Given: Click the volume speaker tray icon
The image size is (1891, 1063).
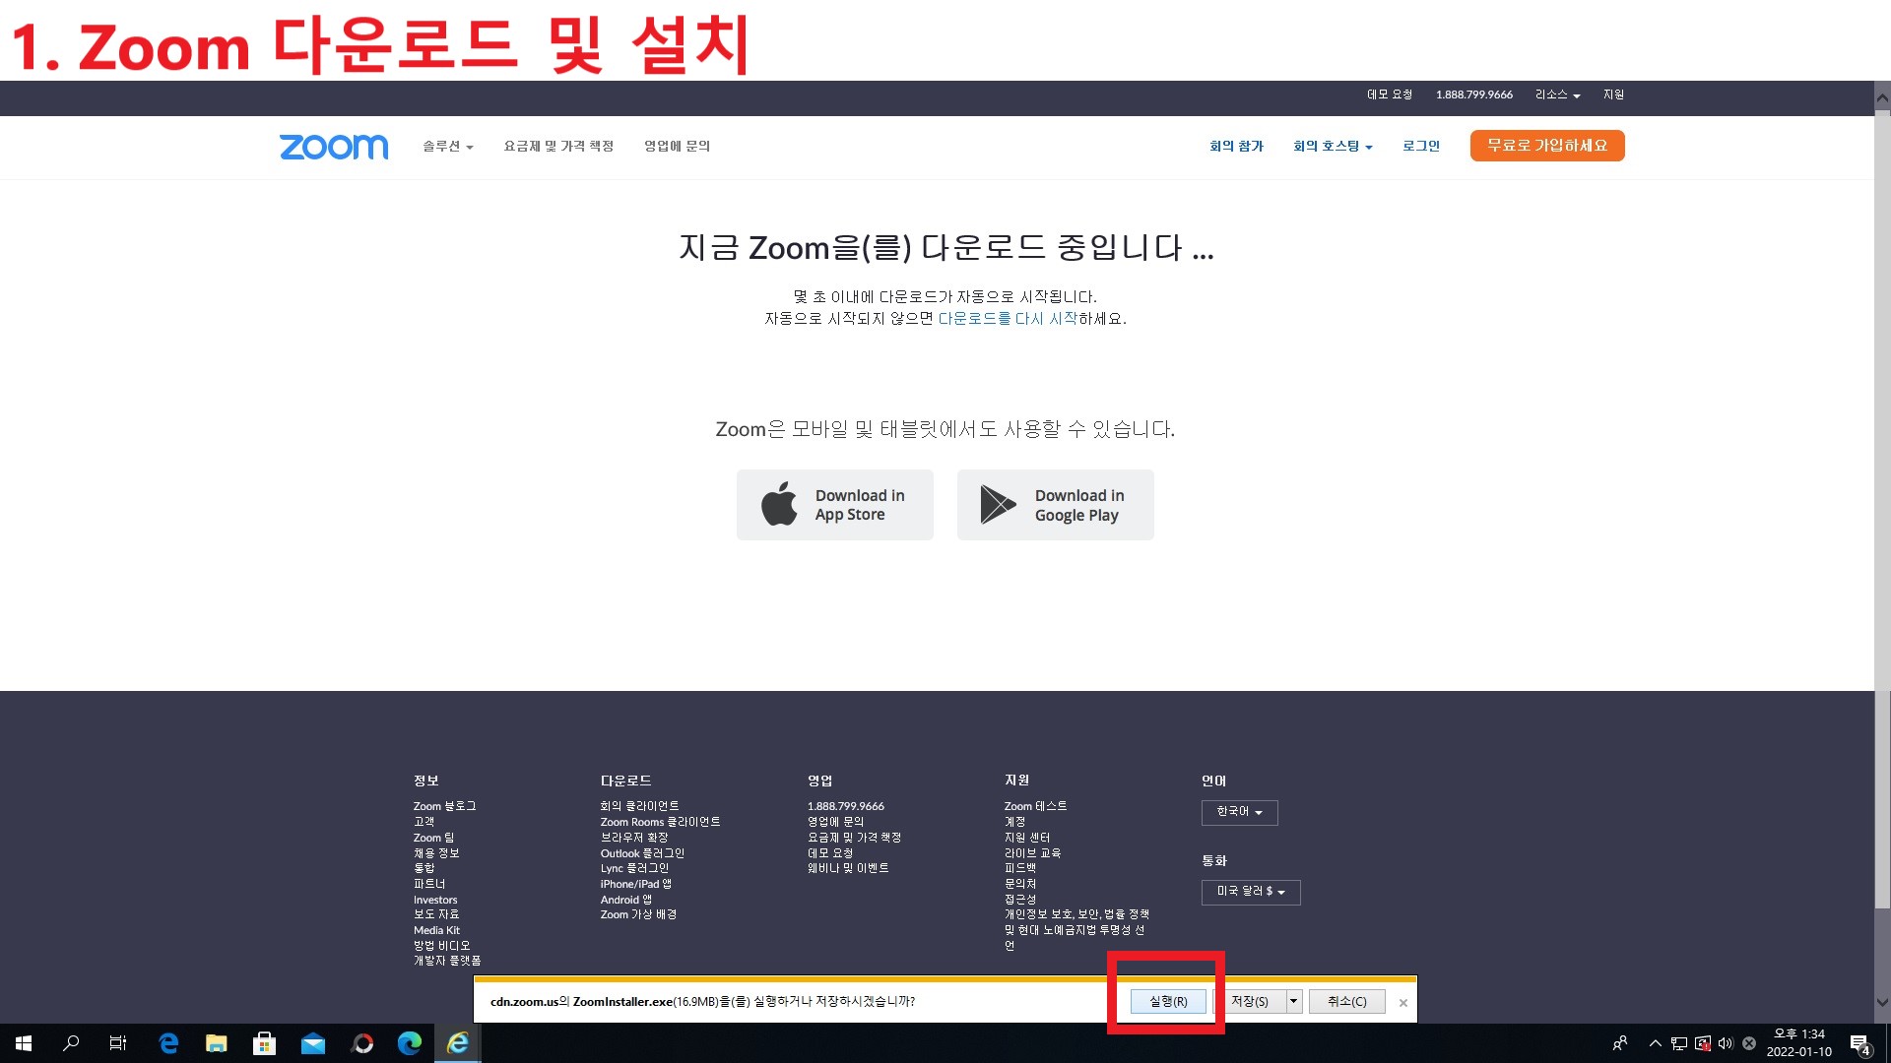Looking at the screenshot, I should 1726,1043.
